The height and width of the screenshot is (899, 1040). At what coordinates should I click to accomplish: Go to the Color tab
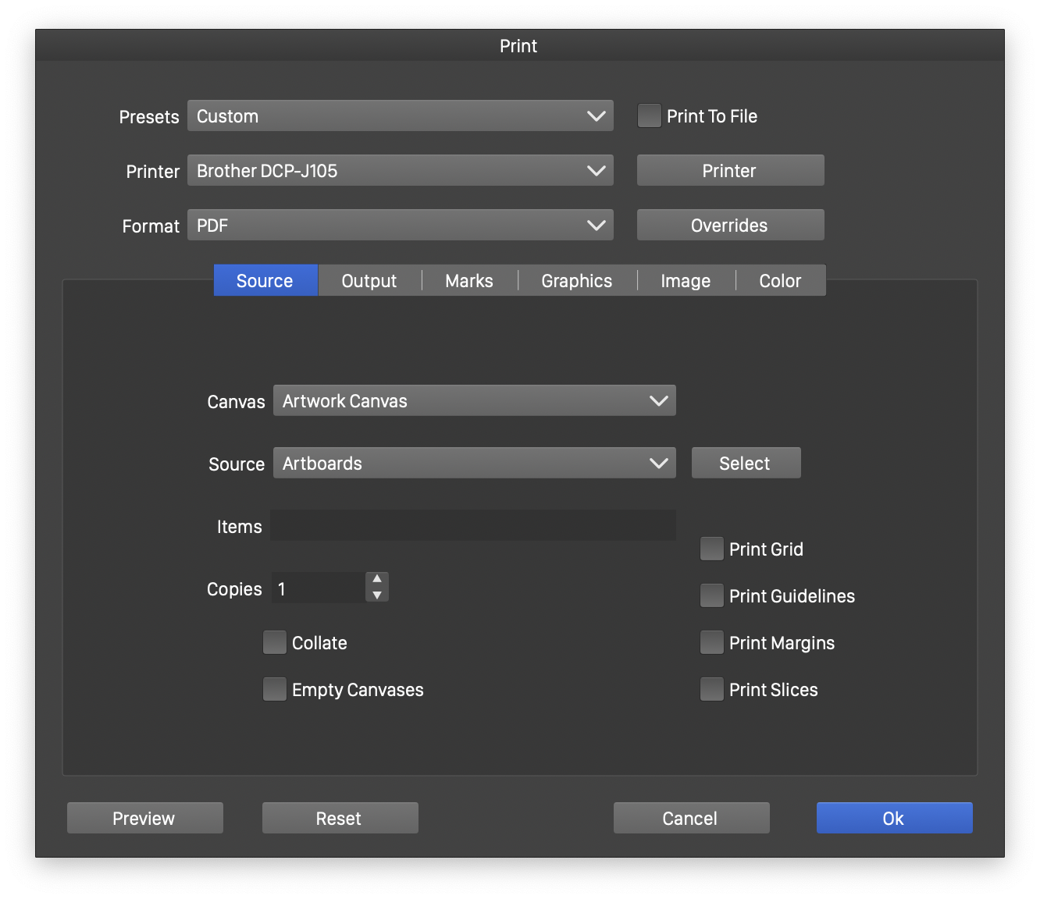click(780, 281)
